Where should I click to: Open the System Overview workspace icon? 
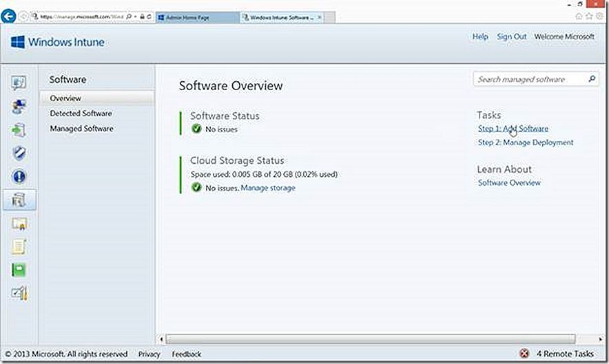pyautogui.click(x=19, y=83)
